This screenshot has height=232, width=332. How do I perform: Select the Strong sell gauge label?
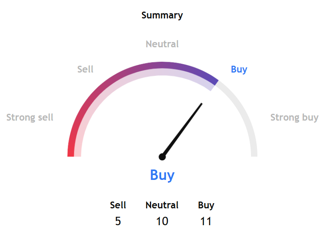pos(30,117)
